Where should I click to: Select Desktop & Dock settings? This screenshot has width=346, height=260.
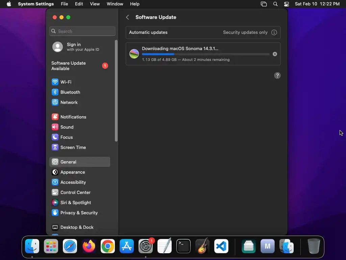click(80, 227)
